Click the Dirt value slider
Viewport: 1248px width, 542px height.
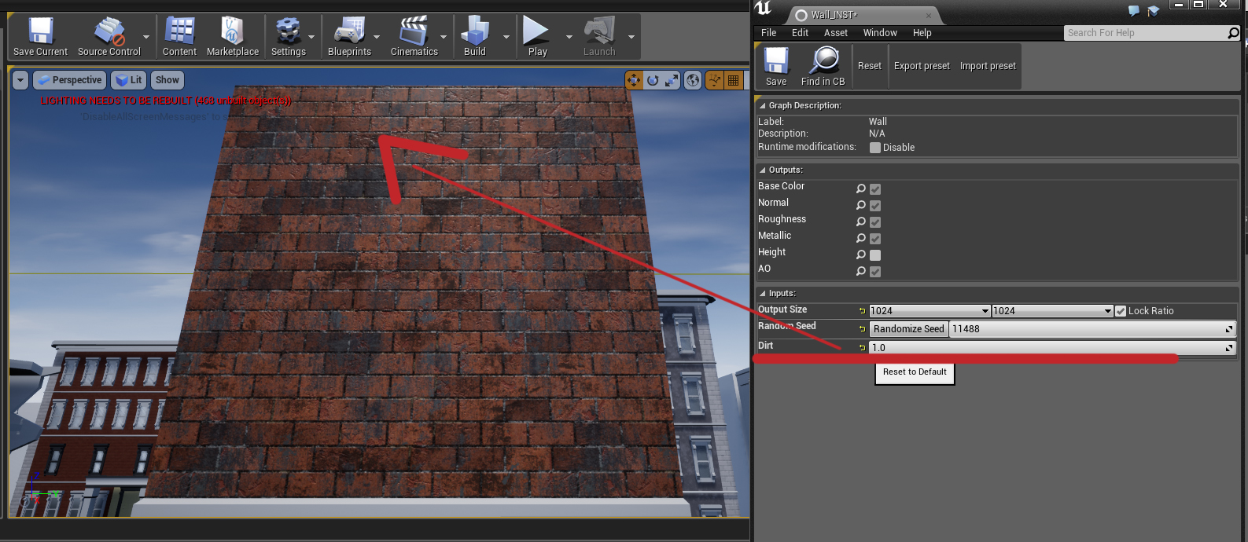point(1046,348)
